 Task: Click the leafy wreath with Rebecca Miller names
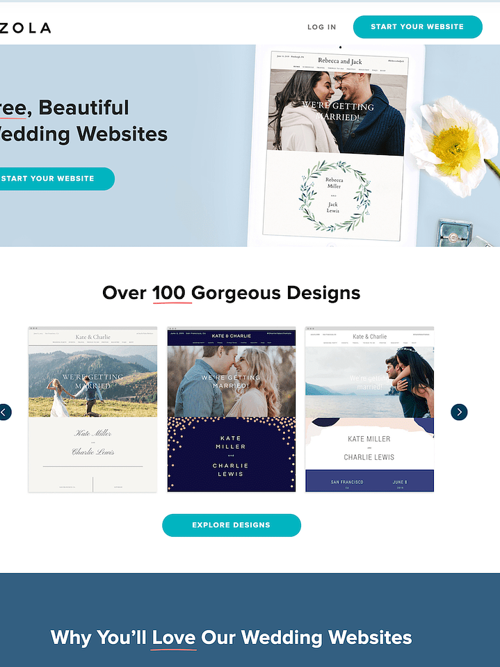pos(334,196)
